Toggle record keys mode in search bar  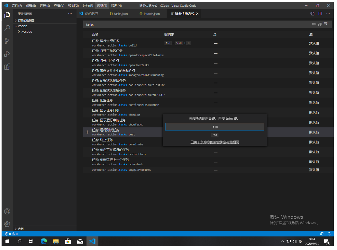tap(314, 24)
